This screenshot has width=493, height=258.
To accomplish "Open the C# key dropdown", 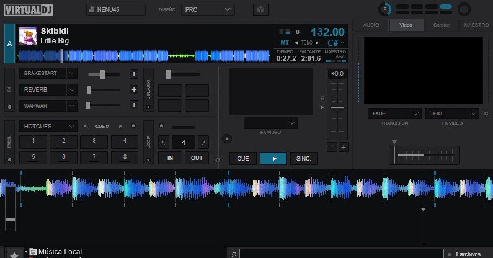I will (335, 42).
